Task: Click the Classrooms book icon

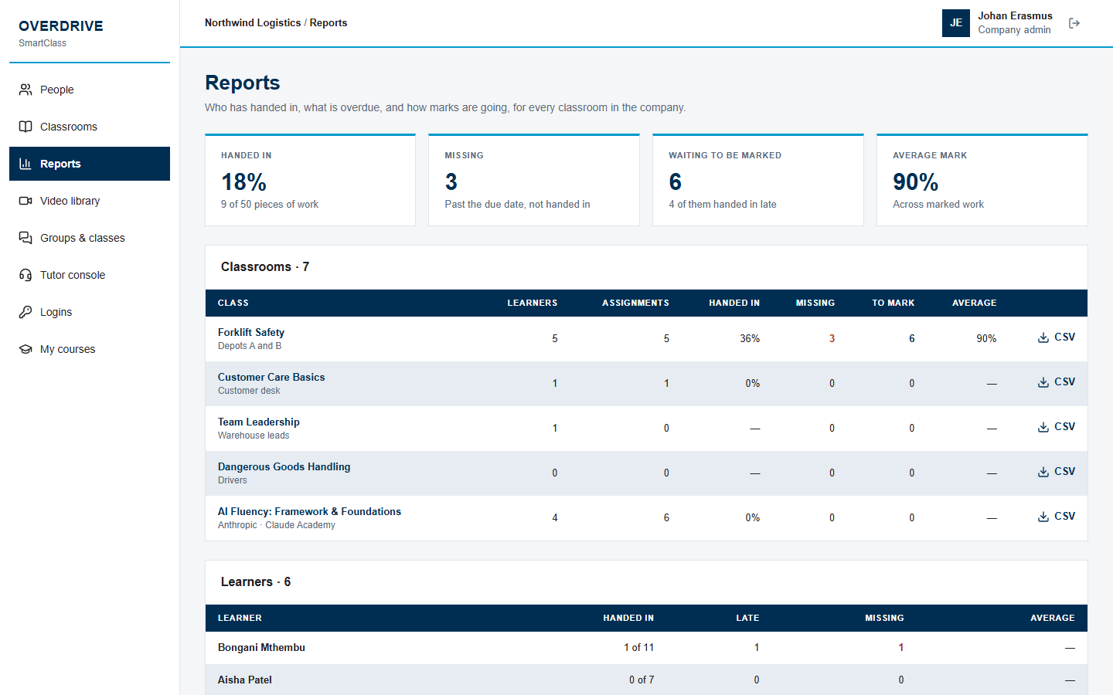Action: coord(26,127)
